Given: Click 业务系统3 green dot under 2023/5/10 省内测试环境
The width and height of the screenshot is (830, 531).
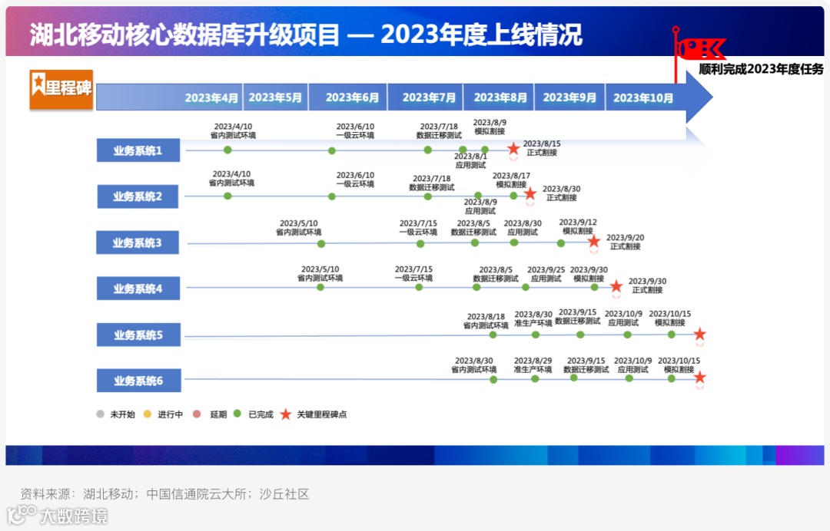Looking at the screenshot, I should (321, 243).
